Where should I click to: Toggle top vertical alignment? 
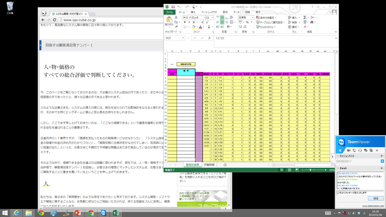(218, 17)
